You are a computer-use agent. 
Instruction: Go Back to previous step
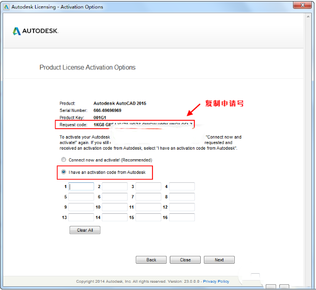(x=151, y=260)
